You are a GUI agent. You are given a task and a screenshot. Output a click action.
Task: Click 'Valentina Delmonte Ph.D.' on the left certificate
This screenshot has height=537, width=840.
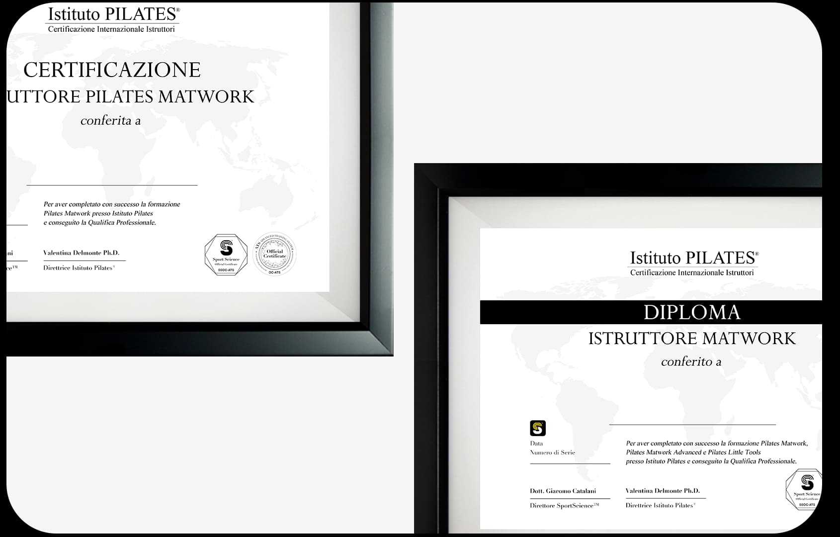point(81,253)
